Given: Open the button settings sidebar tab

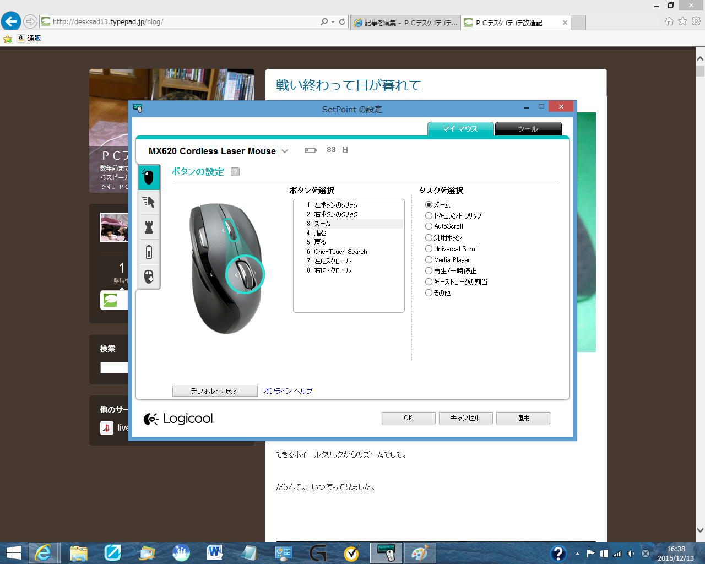Looking at the screenshot, I should pyautogui.click(x=149, y=177).
